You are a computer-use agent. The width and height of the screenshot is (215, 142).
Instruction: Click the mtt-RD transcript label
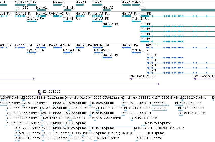point(146,14)
